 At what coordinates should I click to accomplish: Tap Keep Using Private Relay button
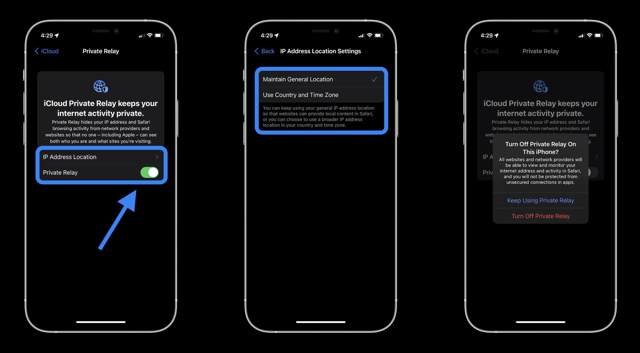point(540,200)
